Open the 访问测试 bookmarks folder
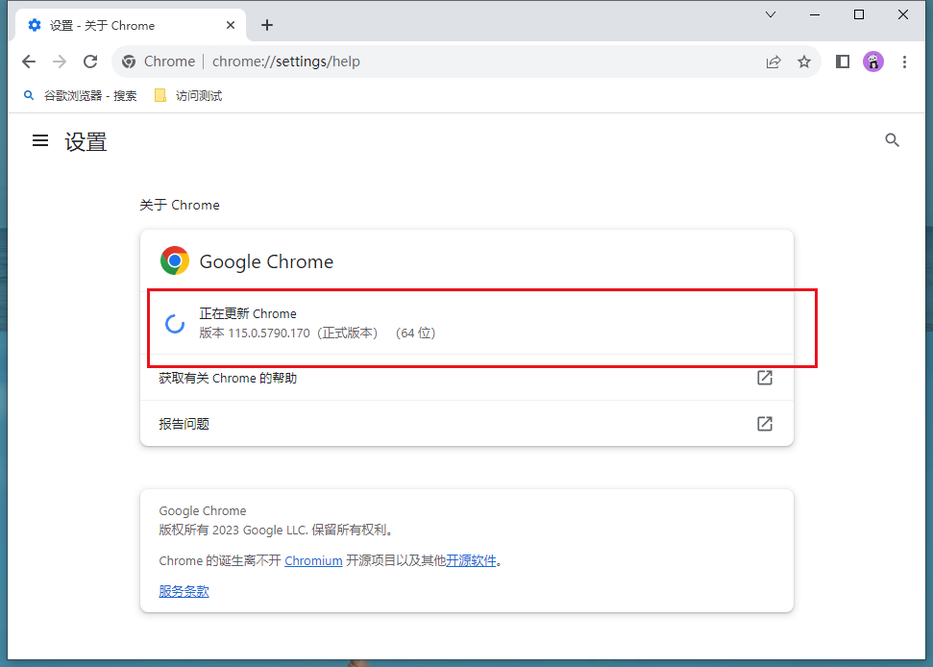 (188, 95)
